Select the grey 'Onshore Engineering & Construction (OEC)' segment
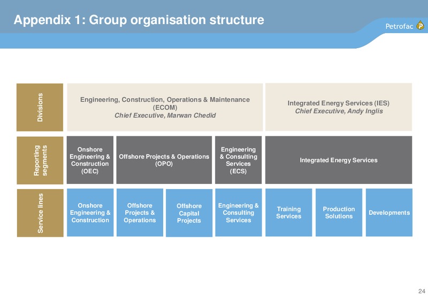 click(90, 160)
